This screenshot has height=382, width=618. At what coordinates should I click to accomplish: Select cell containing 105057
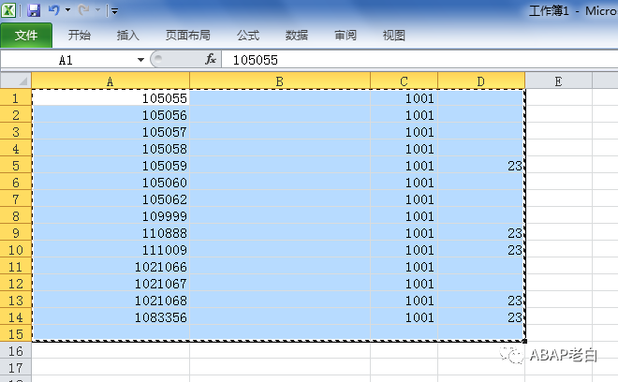pos(110,131)
